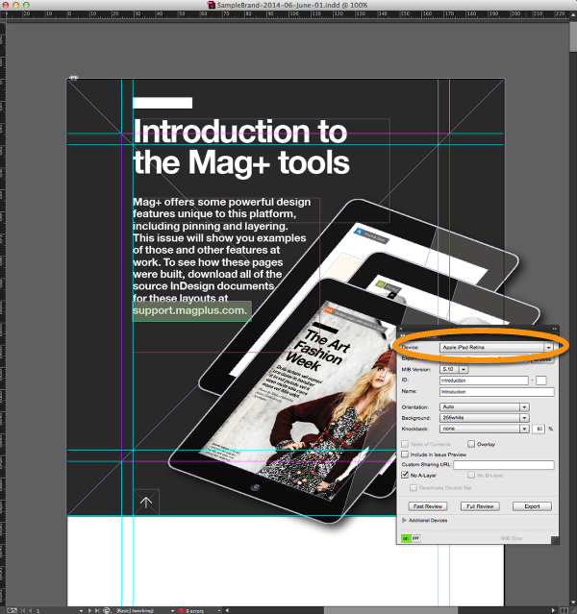Screen dimensions: 577x614
Task: Click the macOS yellow minimize button
Action: [16, 5]
